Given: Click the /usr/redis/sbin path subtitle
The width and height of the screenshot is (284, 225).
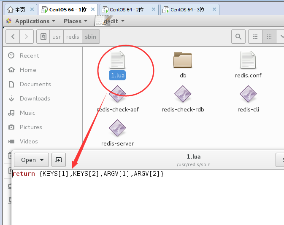Looking at the screenshot, I should click(x=193, y=164).
